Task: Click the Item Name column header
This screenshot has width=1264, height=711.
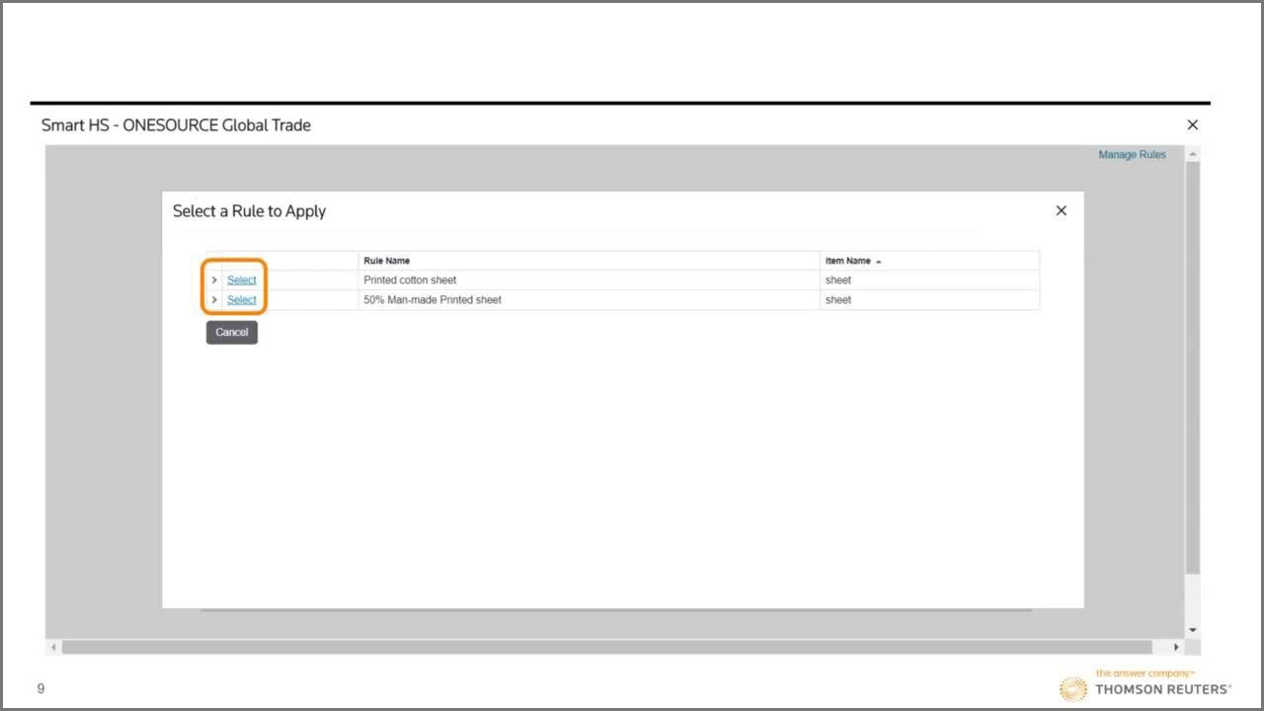Action: pos(847,261)
